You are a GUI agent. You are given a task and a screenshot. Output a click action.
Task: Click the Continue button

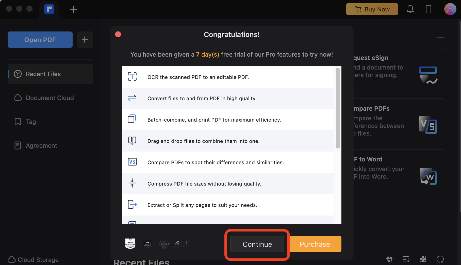click(257, 244)
